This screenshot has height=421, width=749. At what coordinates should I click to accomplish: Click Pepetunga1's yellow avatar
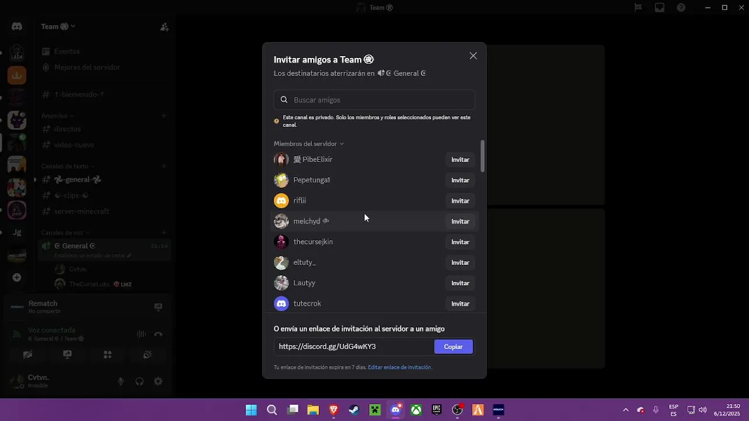pyautogui.click(x=281, y=180)
